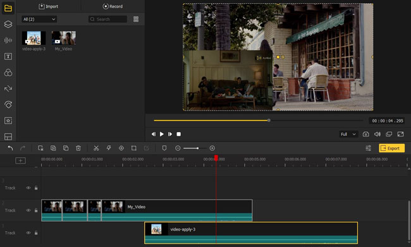The height and width of the screenshot is (247, 411).
Task: Copy the selected clip
Action: pos(53,148)
